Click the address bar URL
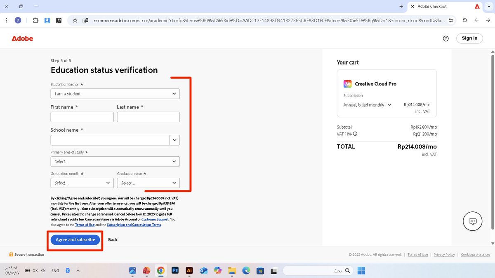The width and height of the screenshot is (495, 278). tap(269, 20)
